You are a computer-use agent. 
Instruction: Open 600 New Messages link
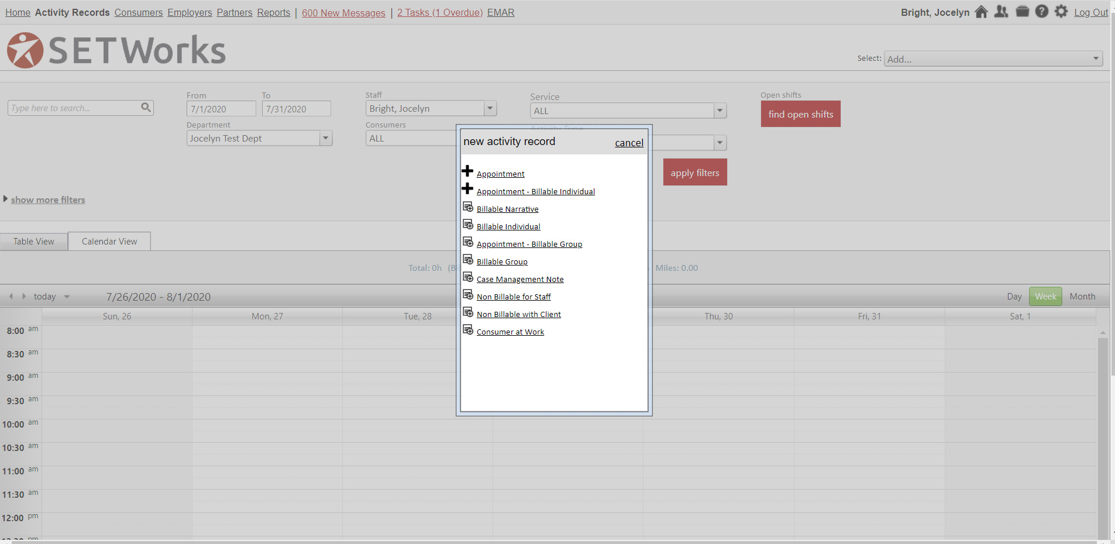(343, 13)
